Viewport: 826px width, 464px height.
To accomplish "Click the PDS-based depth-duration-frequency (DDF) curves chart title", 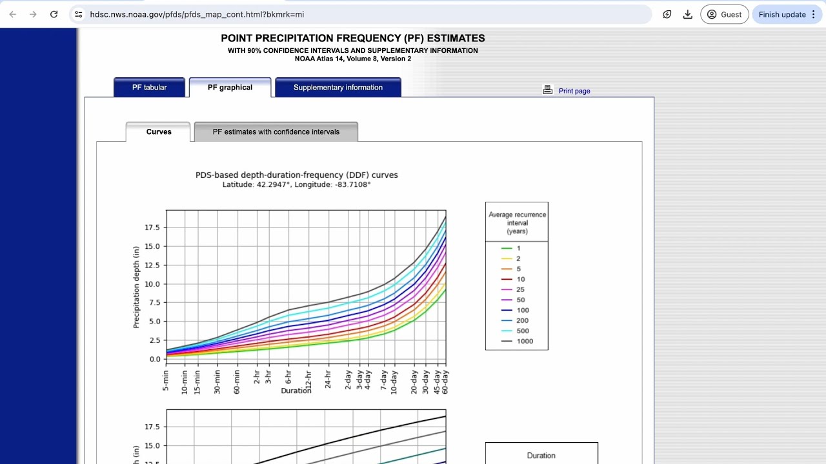I will pos(297,175).
